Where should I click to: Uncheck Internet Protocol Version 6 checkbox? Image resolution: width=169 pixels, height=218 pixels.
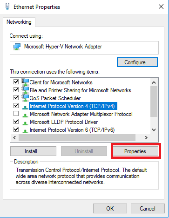click(16, 129)
